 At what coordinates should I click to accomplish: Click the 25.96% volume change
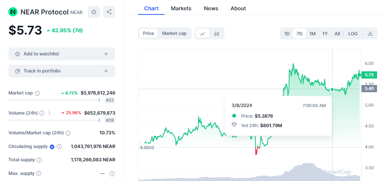[x=71, y=113]
